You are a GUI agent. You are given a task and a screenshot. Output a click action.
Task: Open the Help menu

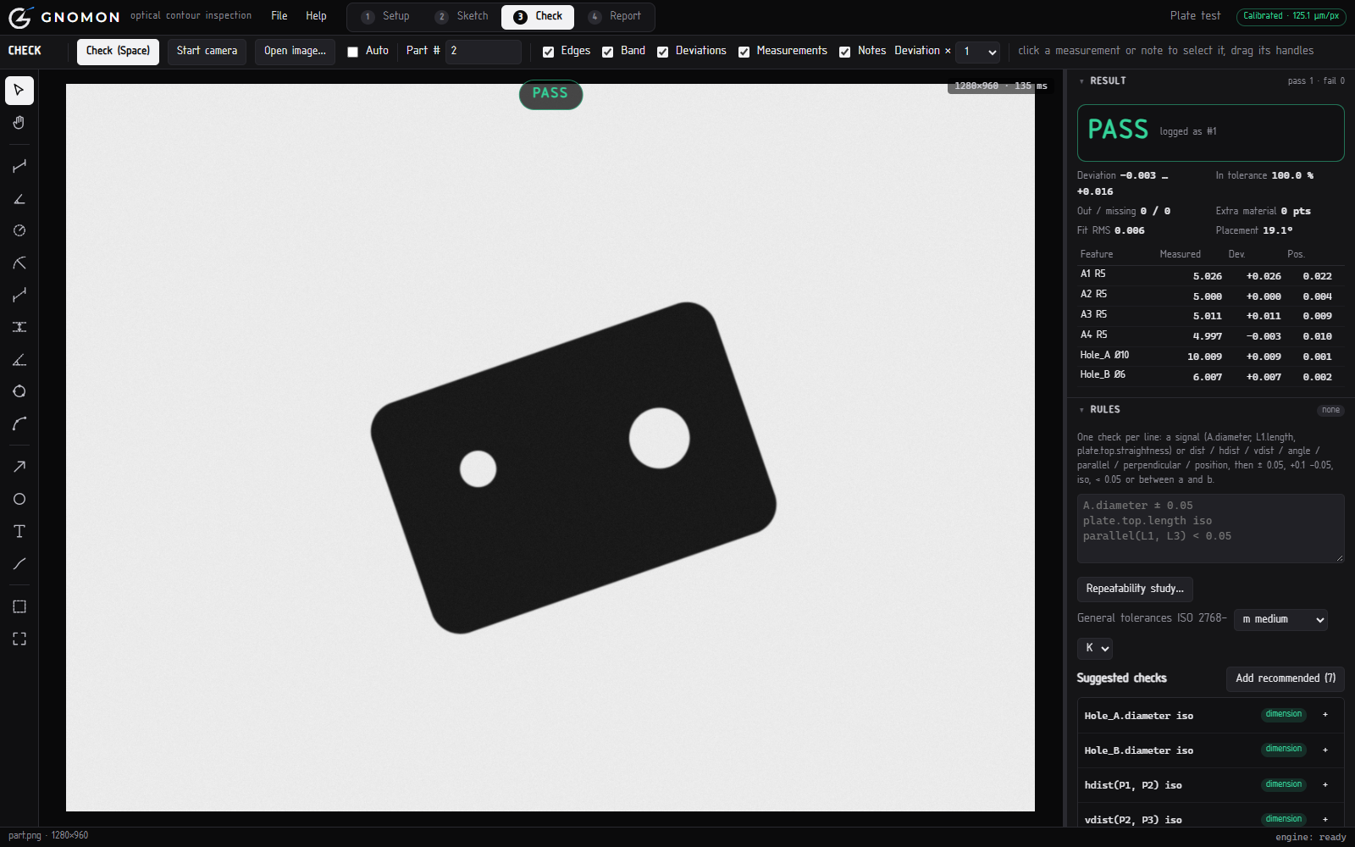316,16
